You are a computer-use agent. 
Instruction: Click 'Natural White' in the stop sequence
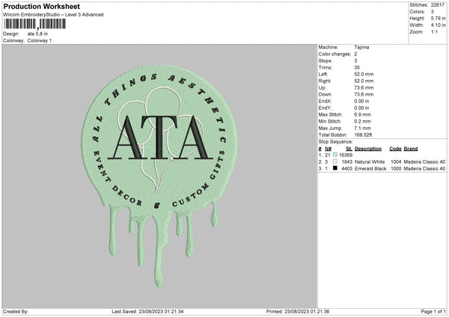[370, 162]
